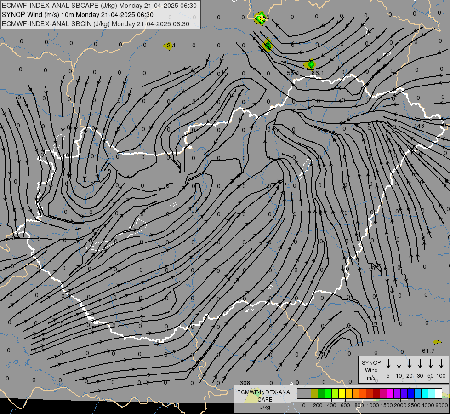Click the 86.1 CAPE value on the map
This screenshot has width=450, height=414.
[x=318, y=73]
